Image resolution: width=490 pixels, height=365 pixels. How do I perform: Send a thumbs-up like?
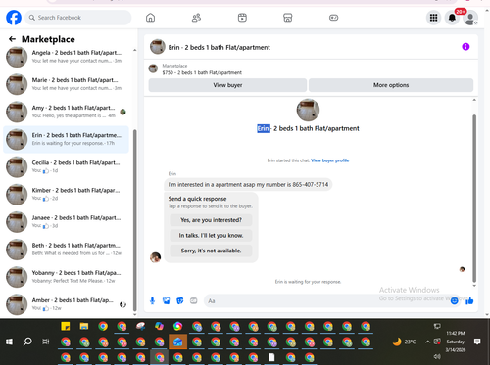tap(469, 300)
